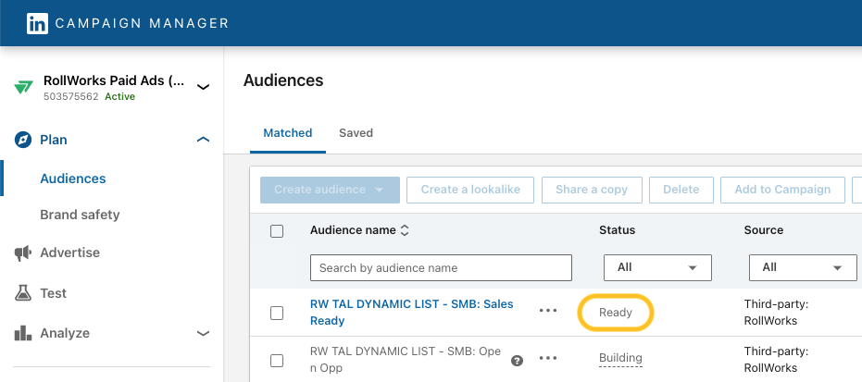
Task: Click the Create a lookalike button
Action: pyautogui.click(x=470, y=190)
